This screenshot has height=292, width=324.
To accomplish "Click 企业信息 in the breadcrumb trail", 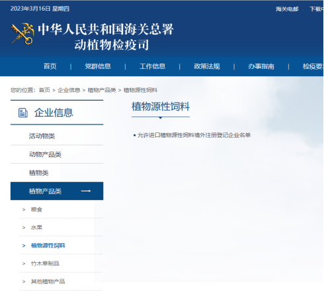I will click(69, 90).
